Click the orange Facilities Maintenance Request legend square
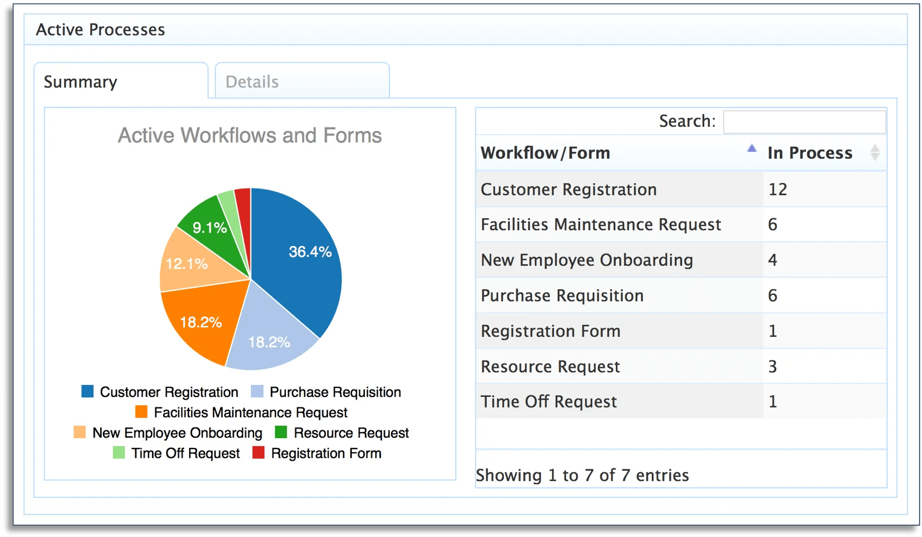922x537 pixels. point(141,412)
